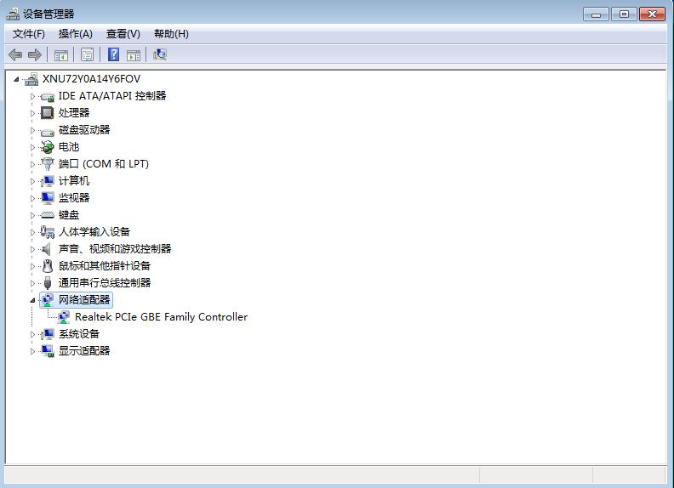The height and width of the screenshot is (488, 674).
Task: Select the 处理器 label
Action: coord(74,113)
